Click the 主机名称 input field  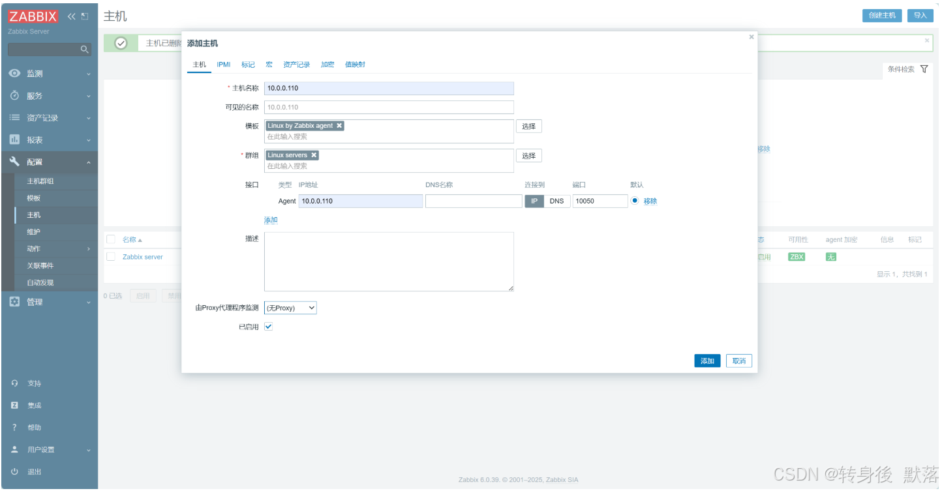(x=389, y=88)
